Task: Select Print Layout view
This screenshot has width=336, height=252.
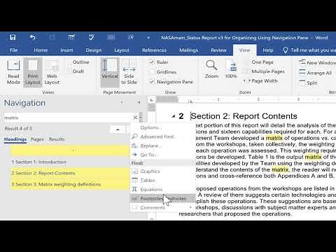Action: coord(33,72)
